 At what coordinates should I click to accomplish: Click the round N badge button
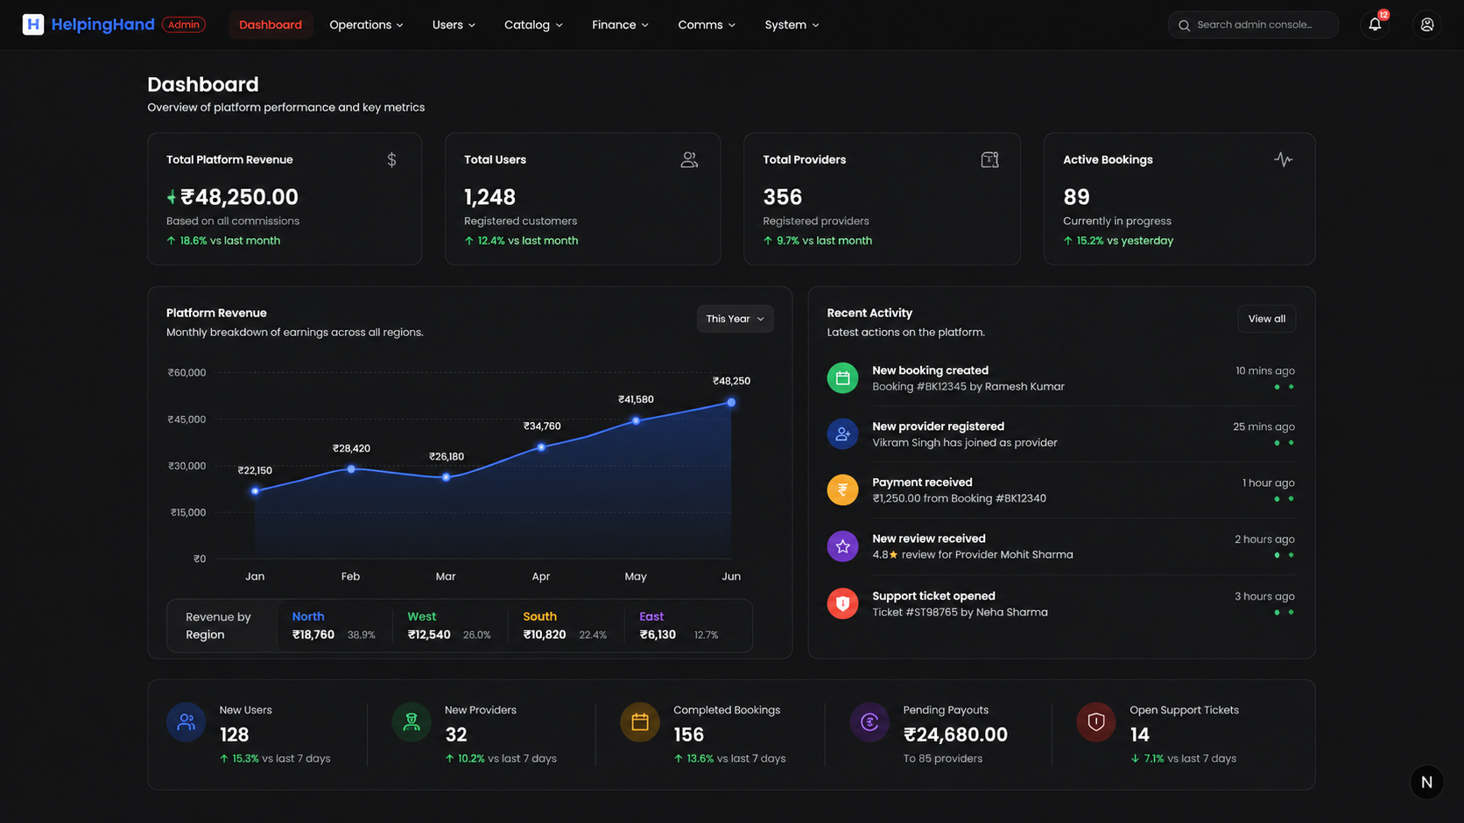click(x=1426, y=782)
